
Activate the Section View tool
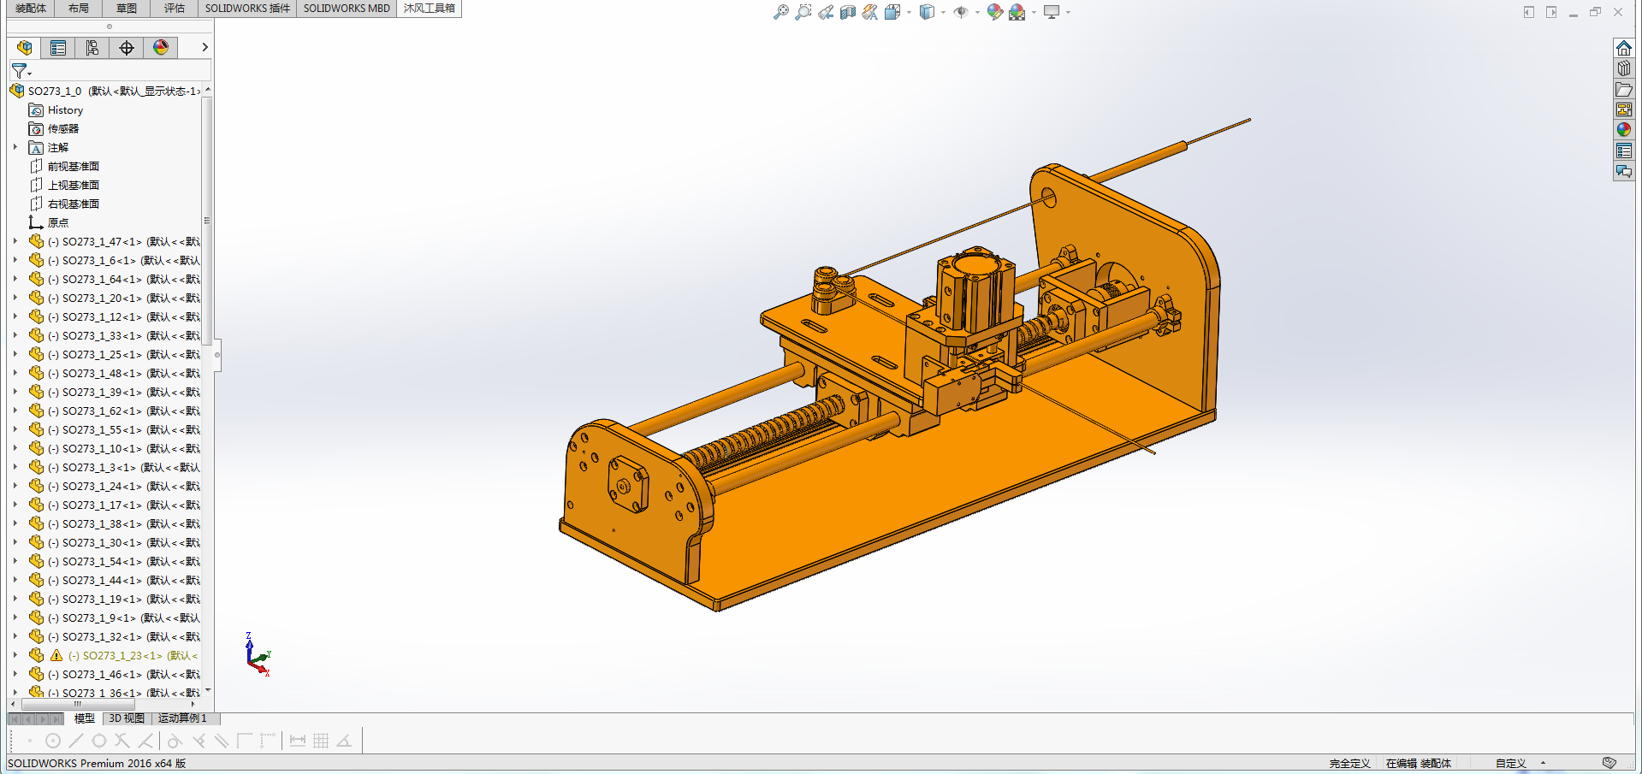pyautogui.click(x=848, y=12)
